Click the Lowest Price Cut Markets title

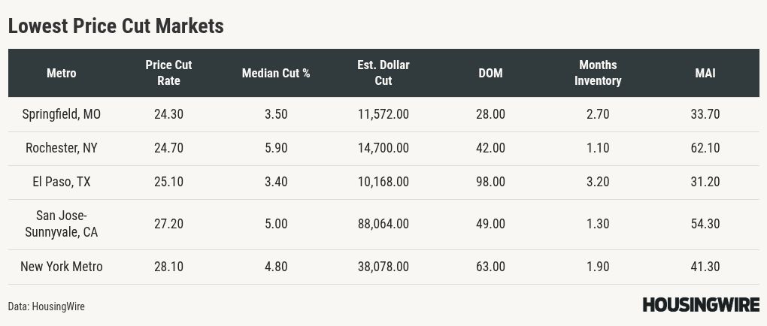pos(116,26)
